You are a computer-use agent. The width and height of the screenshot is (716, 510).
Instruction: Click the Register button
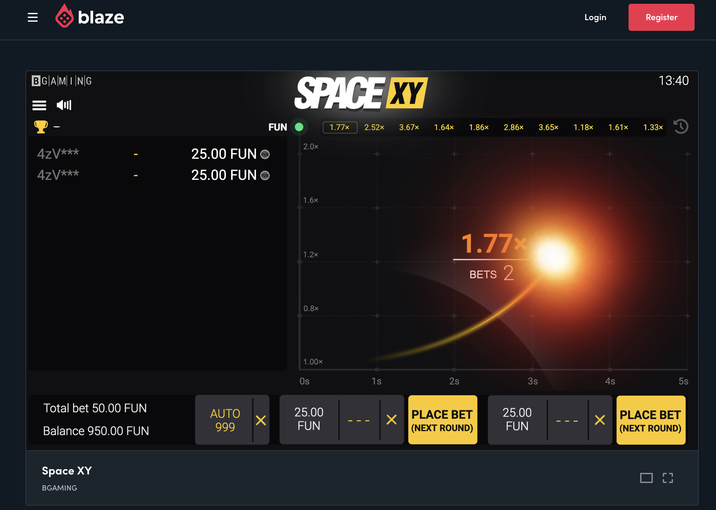point(661,17)
